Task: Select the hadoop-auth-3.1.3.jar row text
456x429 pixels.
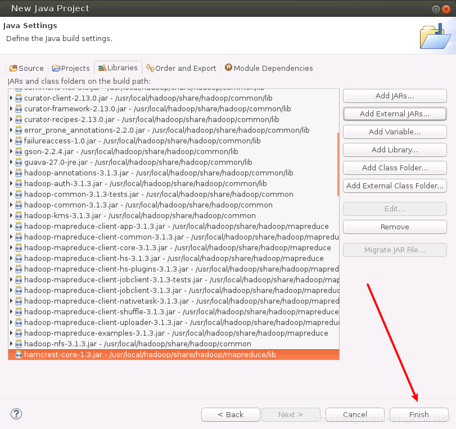Action: coord(146,184)
